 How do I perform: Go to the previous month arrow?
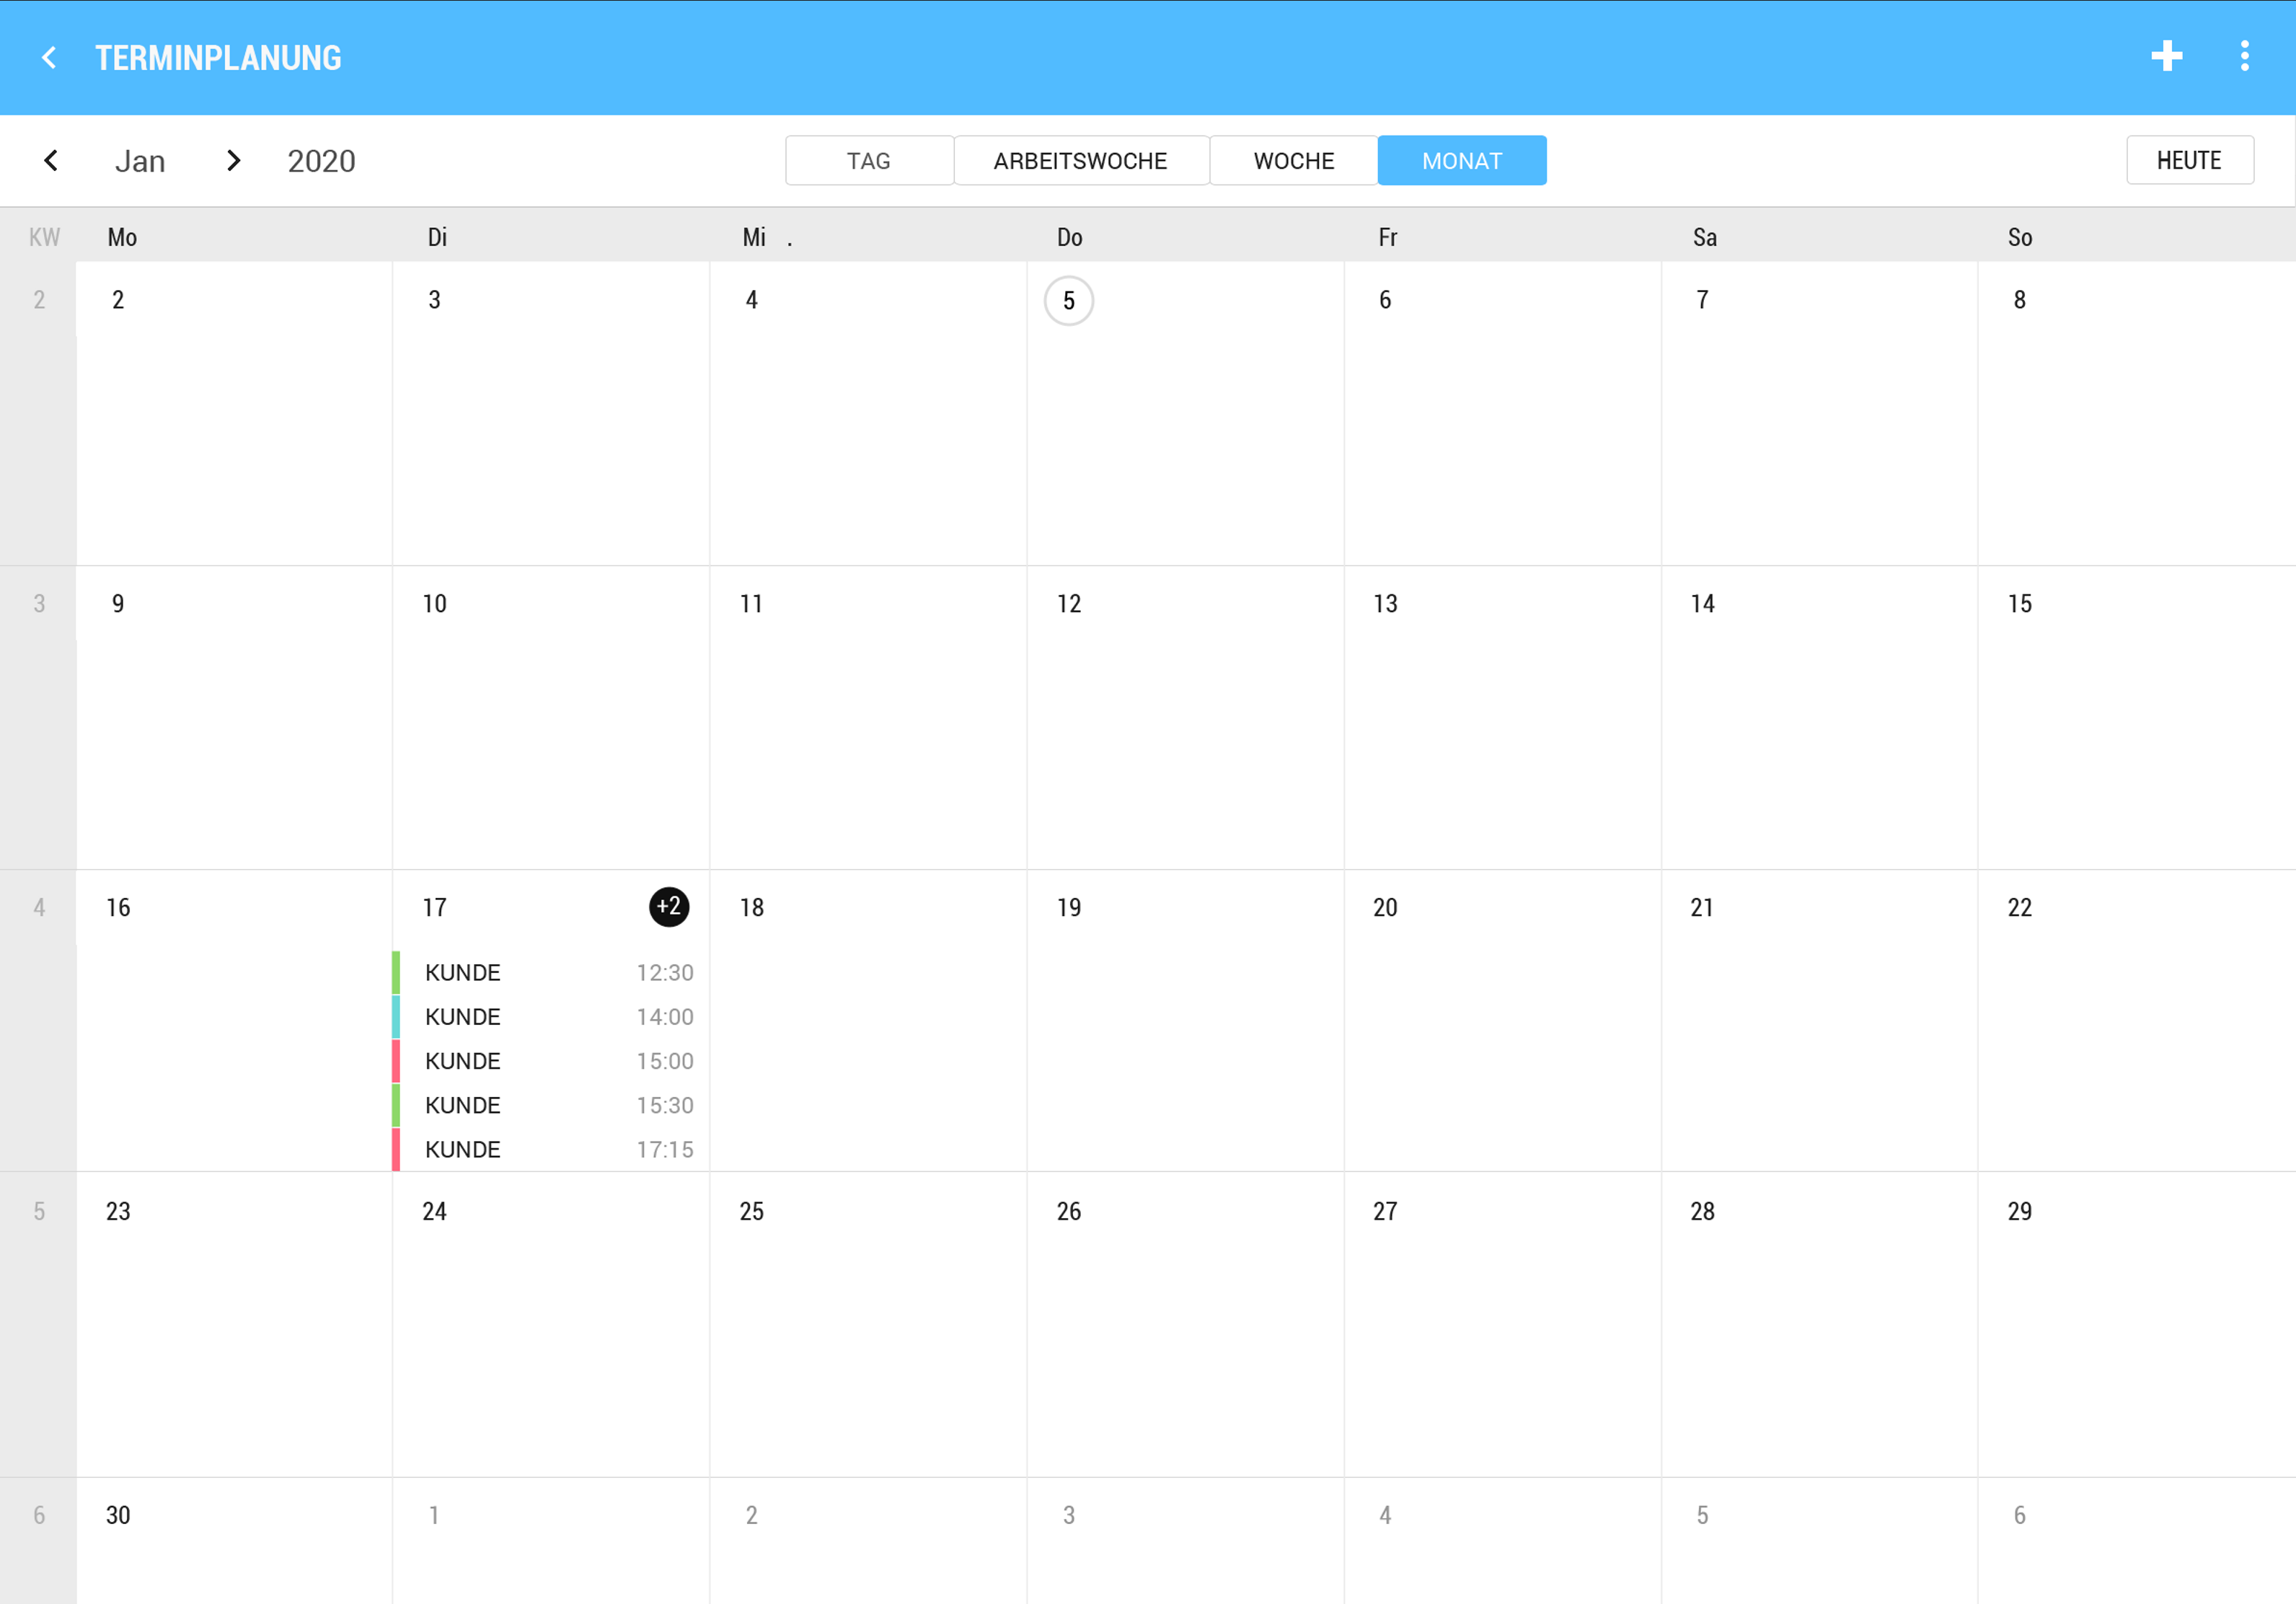point(51,160)
